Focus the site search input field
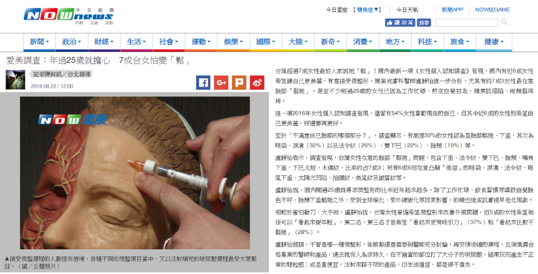 [x=466, y=22]
